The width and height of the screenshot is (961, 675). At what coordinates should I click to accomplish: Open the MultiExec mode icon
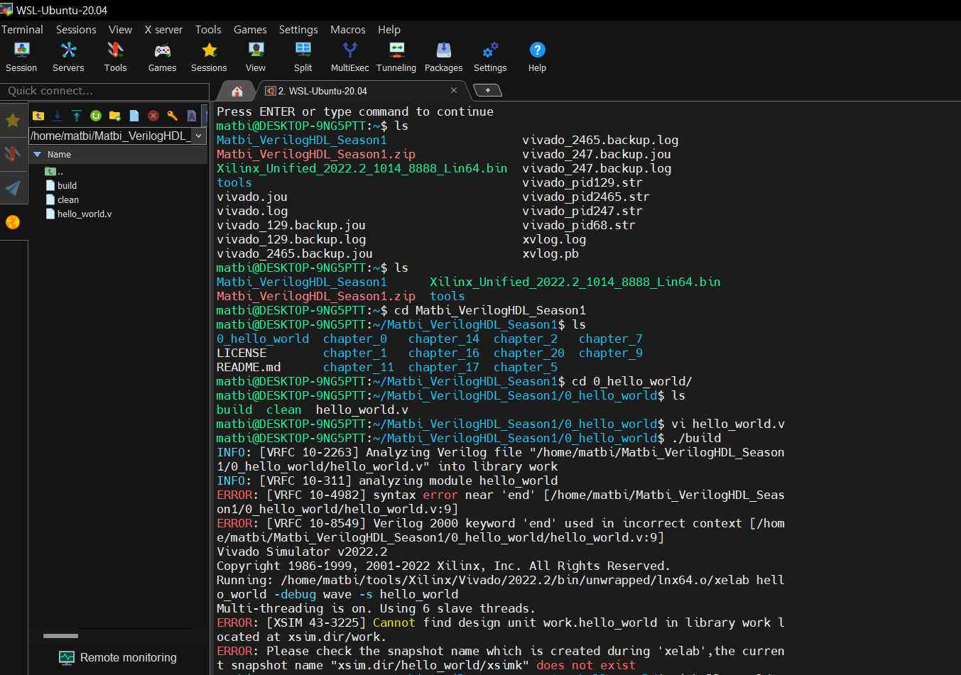click(x=349, y=57)
